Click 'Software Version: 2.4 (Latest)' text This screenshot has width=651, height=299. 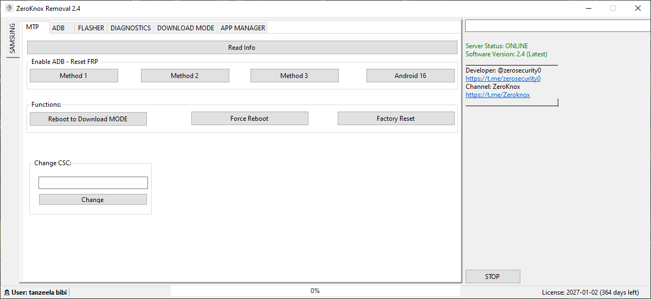[x=506, y=54]
